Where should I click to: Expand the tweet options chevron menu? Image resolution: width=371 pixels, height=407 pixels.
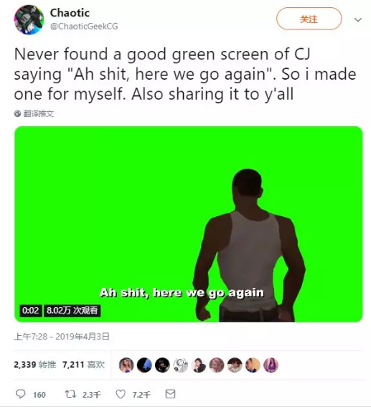pyautogui.click(x=358, y=19)
